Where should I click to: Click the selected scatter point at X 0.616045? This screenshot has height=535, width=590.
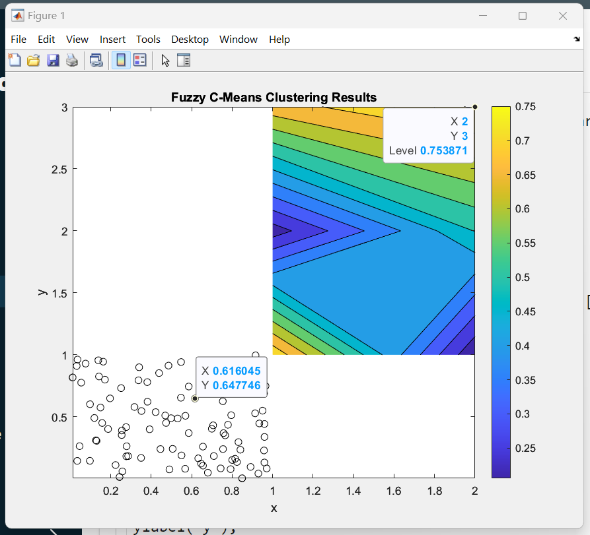194,398
